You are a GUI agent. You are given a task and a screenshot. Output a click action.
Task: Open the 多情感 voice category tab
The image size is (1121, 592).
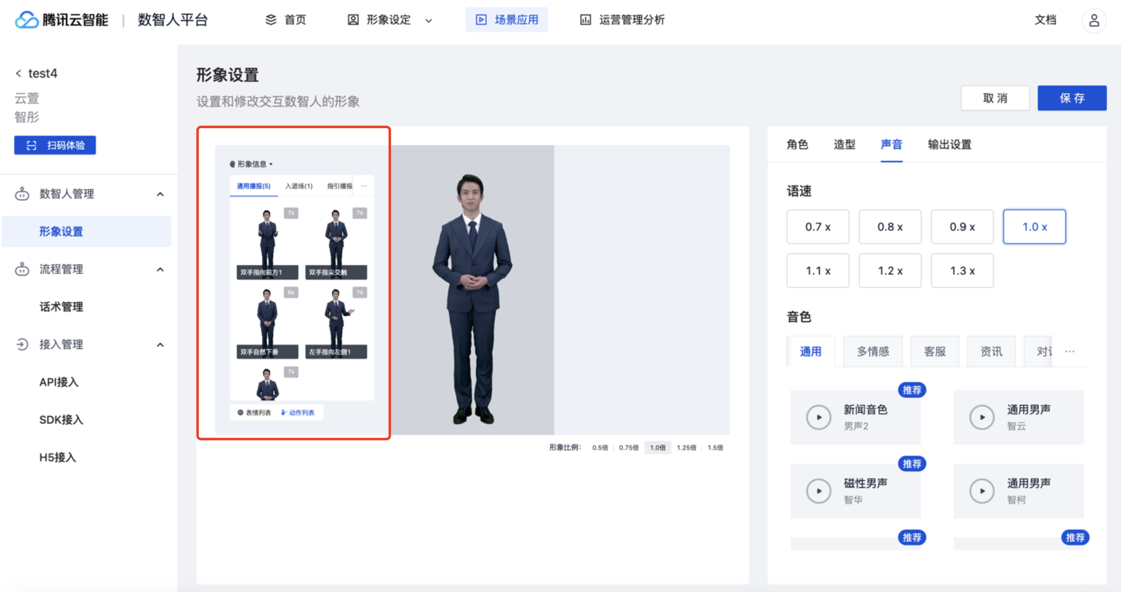872,351
